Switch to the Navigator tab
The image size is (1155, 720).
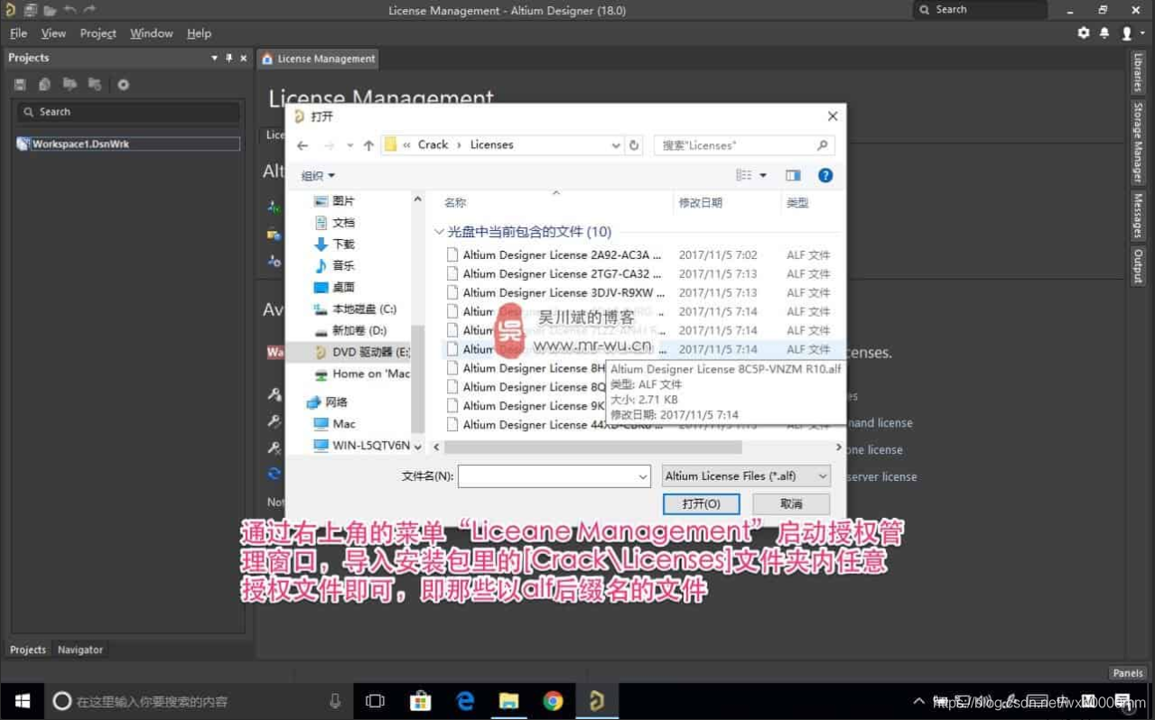[80, 650]
